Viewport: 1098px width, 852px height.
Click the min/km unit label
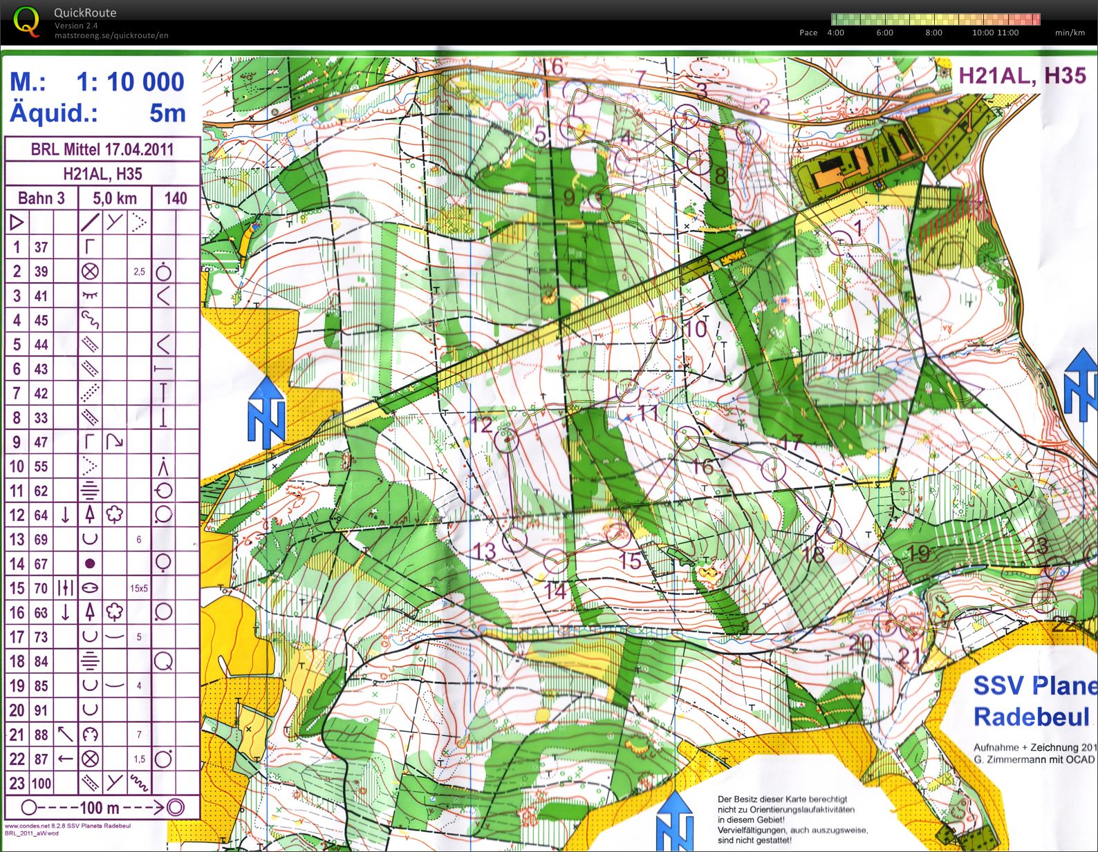1069,32
